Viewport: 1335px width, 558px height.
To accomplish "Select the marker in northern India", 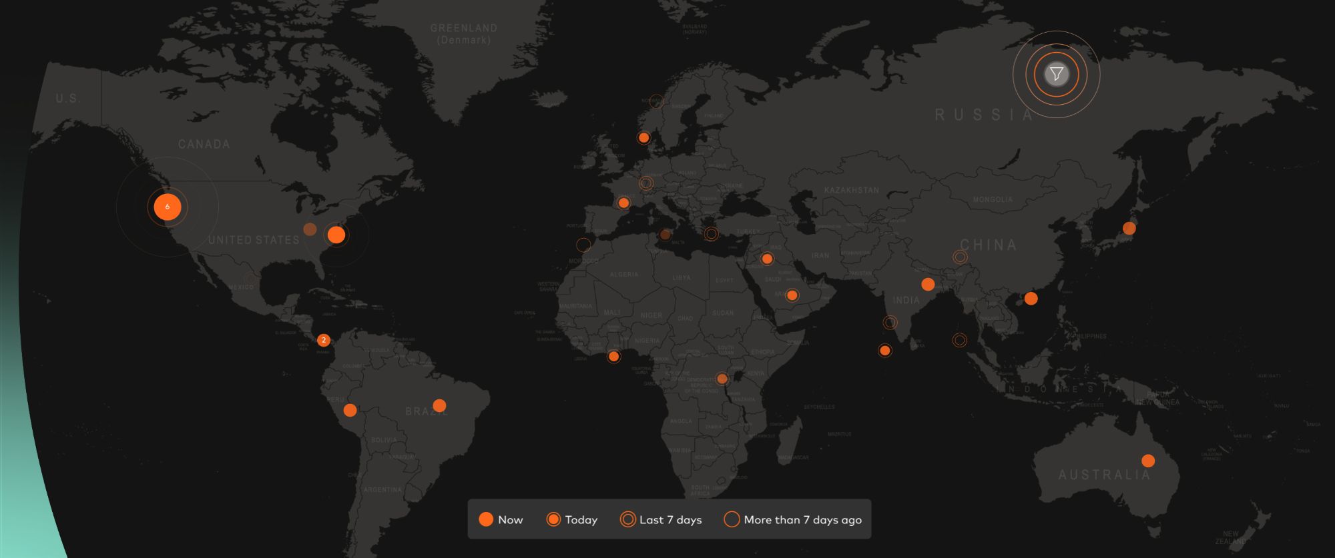I will 928,285.
